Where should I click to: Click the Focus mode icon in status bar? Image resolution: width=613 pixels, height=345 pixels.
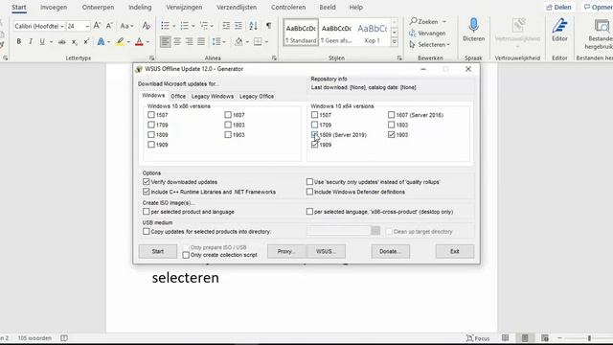478,338
